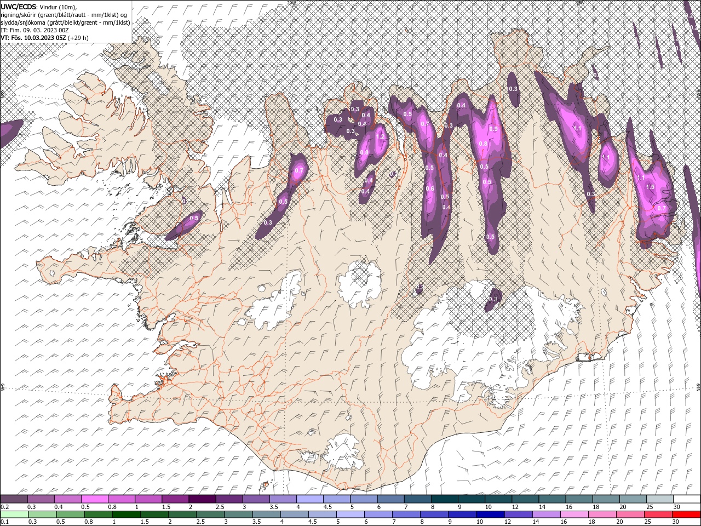Image resolution: width=701 pixels, height=526 pixels.
Task: Select the light purple swatch between 14 and 16 in the lower legend
Action: (x=547, y=514)
